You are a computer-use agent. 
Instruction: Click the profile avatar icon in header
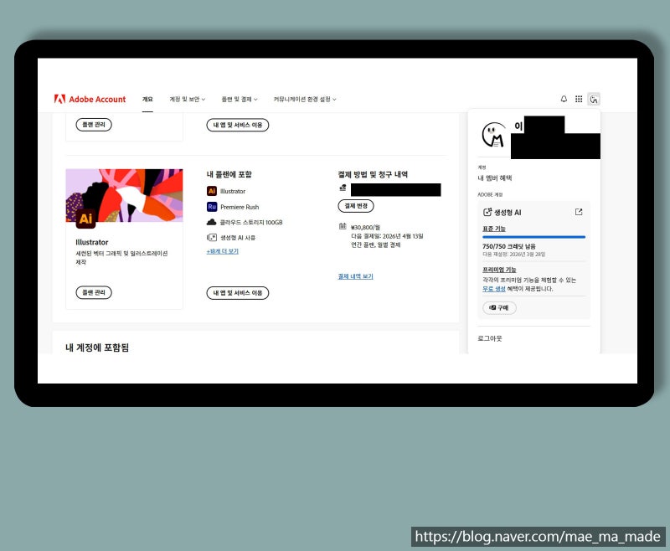click(594, 99)
